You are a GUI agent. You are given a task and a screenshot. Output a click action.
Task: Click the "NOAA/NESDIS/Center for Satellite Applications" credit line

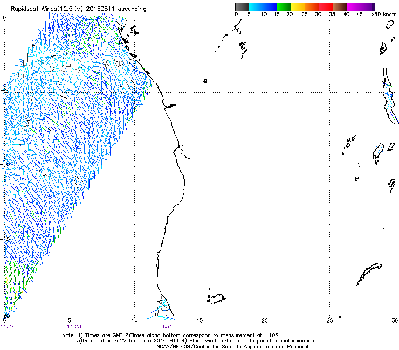pos(233,347)
